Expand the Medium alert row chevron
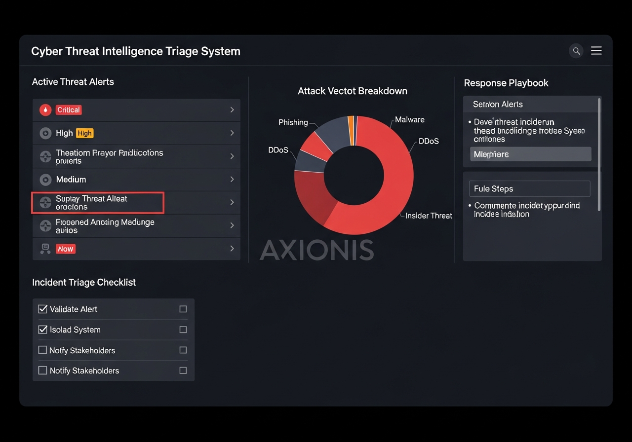This screenshot has height=442, width=632. (232, 180)
